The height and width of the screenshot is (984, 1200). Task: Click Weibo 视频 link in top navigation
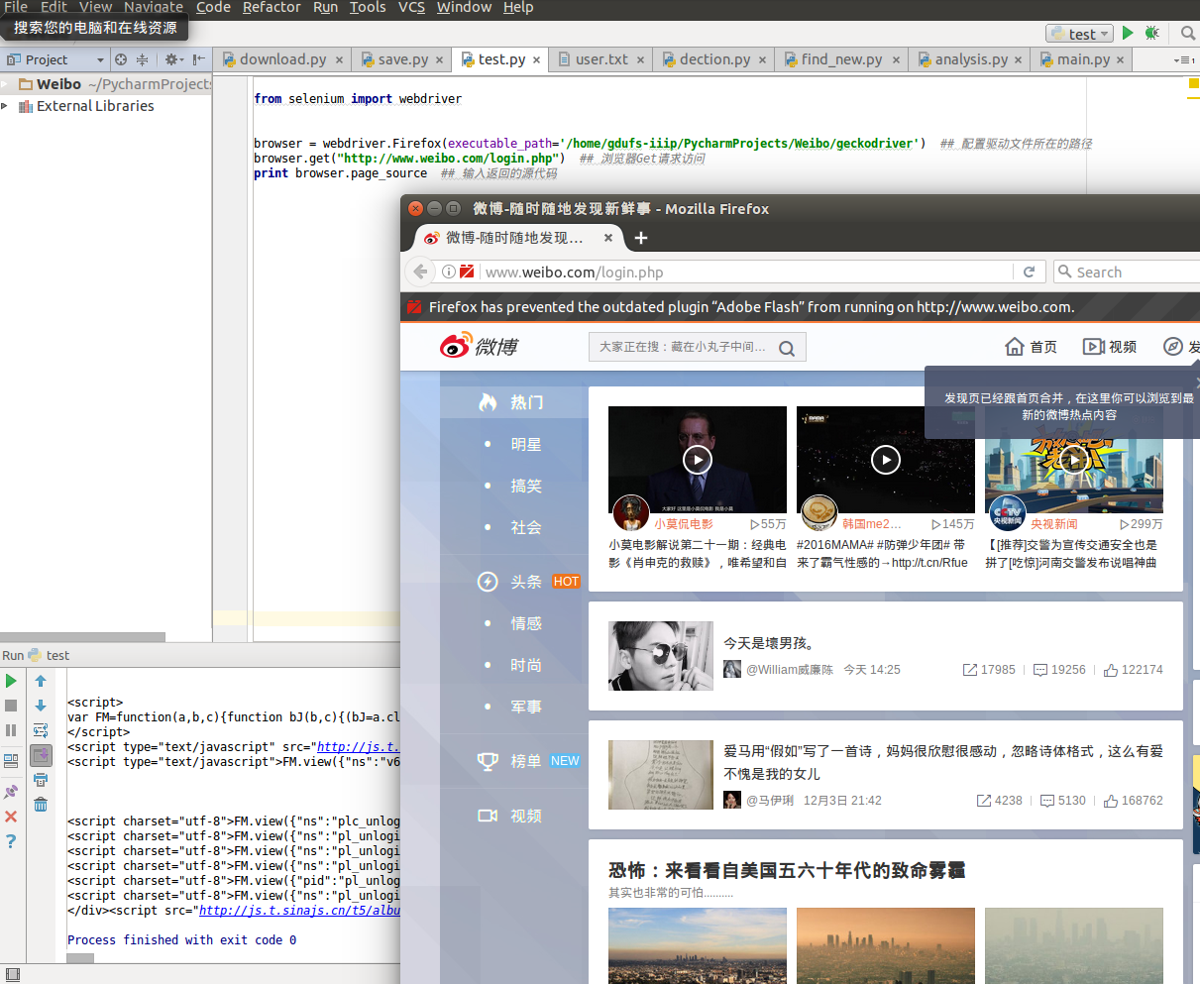[x=1110, y=347]
